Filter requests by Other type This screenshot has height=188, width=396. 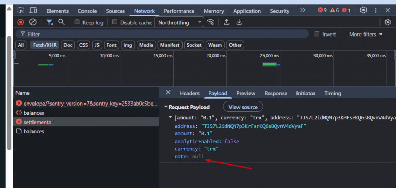pyautogui.click(x=235, y=45)
